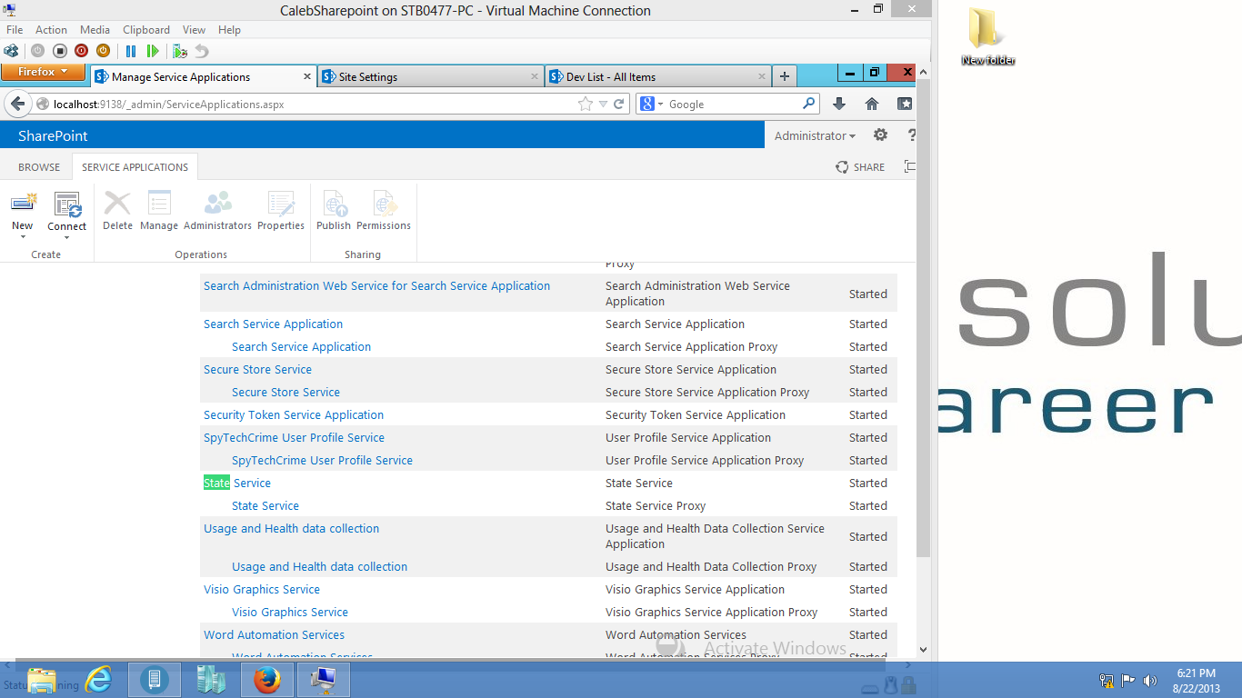
Task: Open the Word Automation Services link
Action: coord(274,635)
